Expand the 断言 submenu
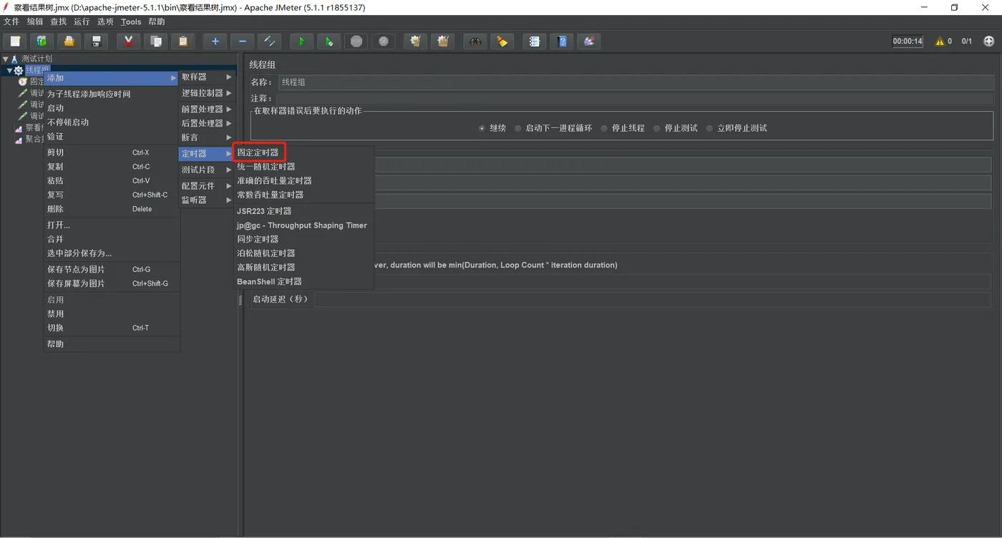1002x538 pixels. click(x=206, y=137)
